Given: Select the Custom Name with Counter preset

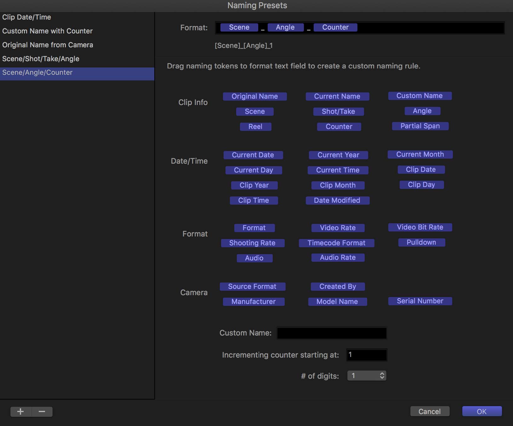Looking at the screenshot, I should tap(77, 31).
